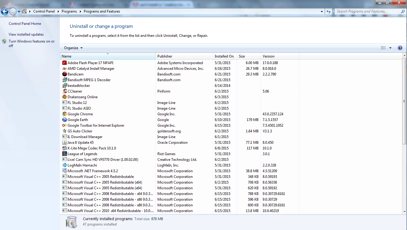407x230 pixels.
Task: Click the Oracle Corporation publisher cell
Action: tap(172, 143)
